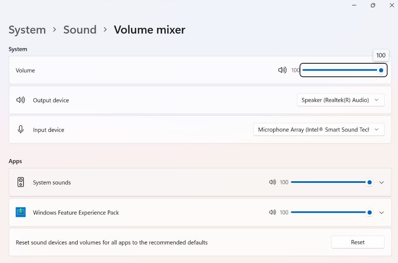Open the Speaker (Realtek(R) Audio) output dropdown
Screen dimensions: 398x263
[x=340, y=100]
